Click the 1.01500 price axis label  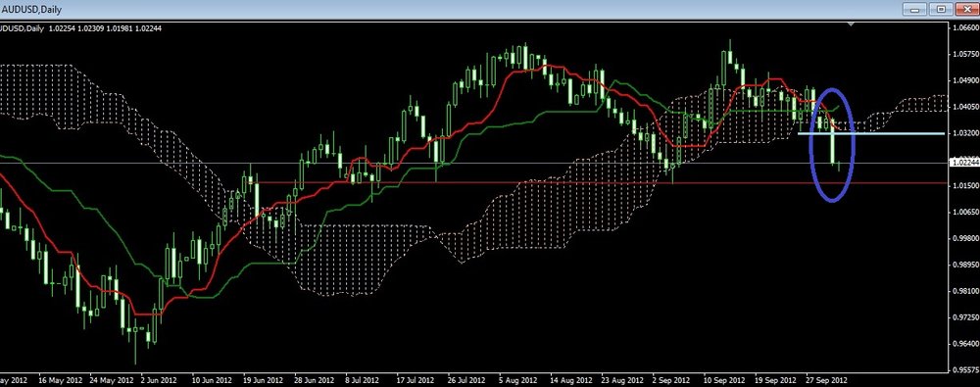point(965,186)
